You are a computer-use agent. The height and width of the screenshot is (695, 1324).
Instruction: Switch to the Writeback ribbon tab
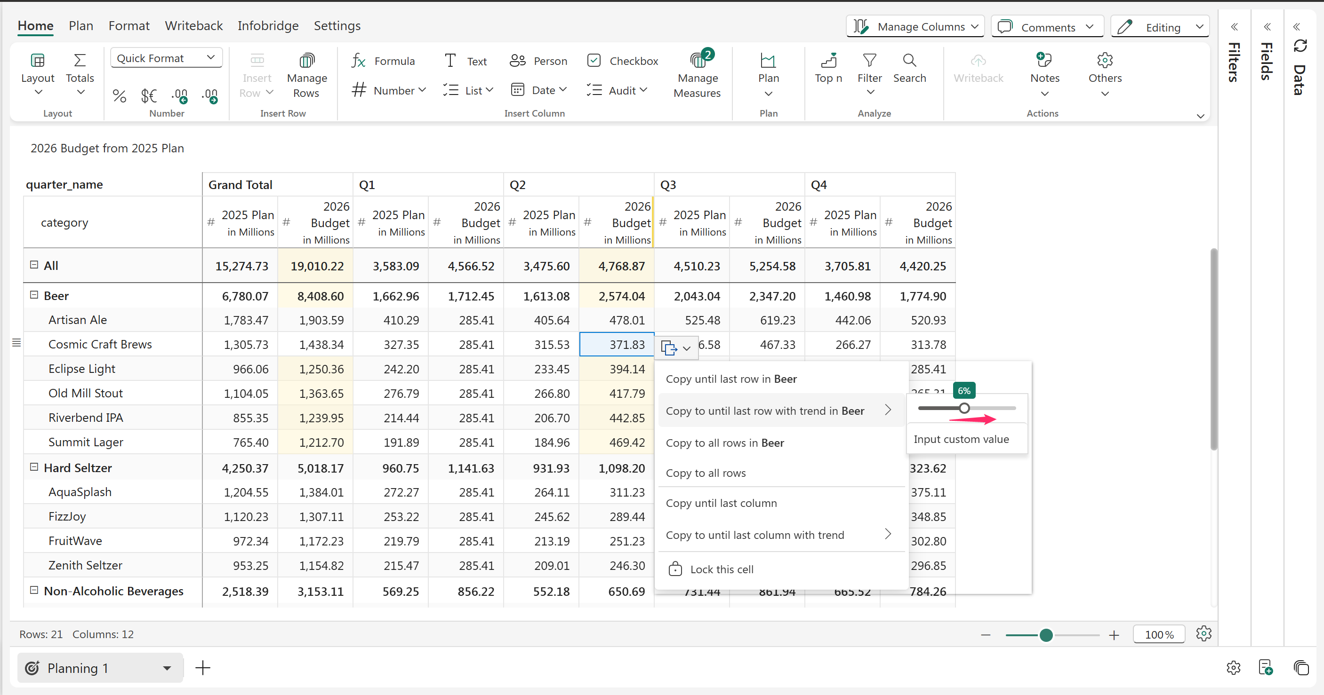[x=193, y=26]
